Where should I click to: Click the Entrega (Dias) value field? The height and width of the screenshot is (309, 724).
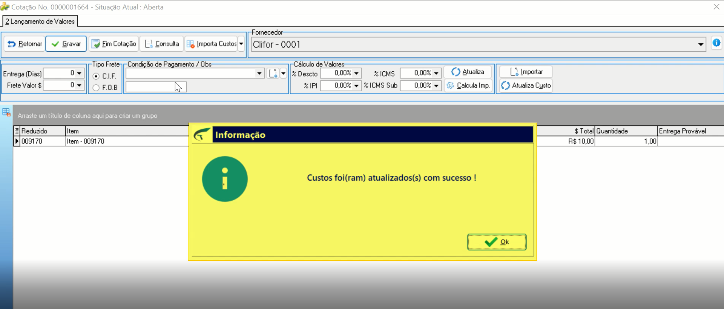[x=60, y=73]
